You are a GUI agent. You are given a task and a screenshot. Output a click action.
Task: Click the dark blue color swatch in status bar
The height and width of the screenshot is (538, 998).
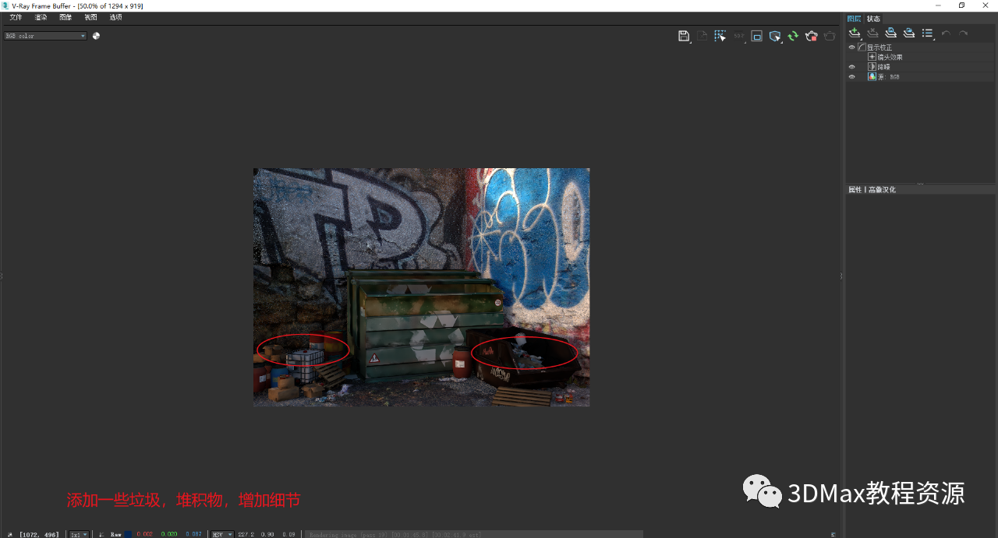[x=128, y=534]
